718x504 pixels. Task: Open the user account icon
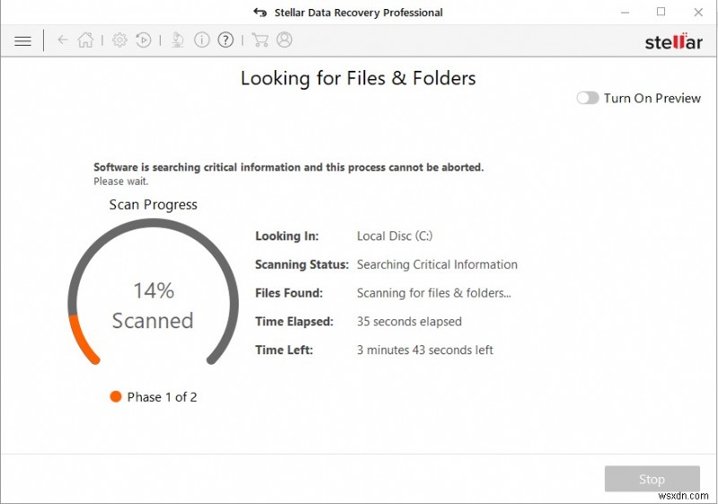coord(285,40)
